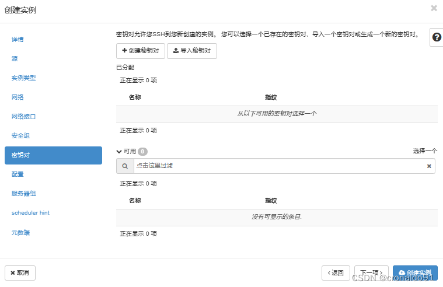
Task: Click the 导入秘钥对 button
Action: point(192,51)
